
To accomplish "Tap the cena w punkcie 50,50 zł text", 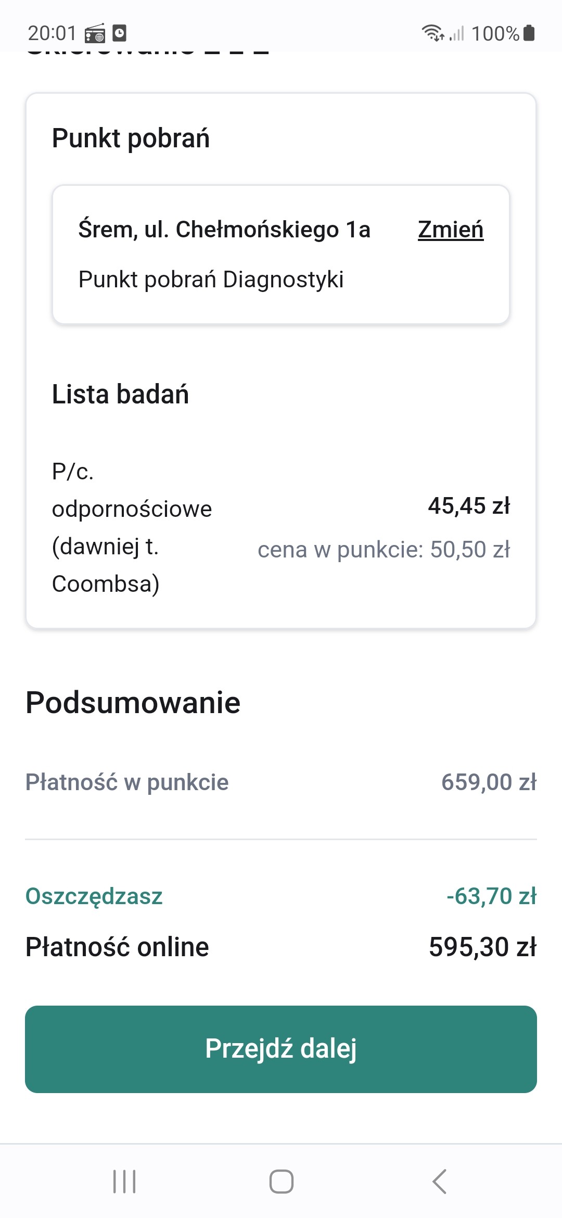I will pyautogui.click(x=384, y=550).
